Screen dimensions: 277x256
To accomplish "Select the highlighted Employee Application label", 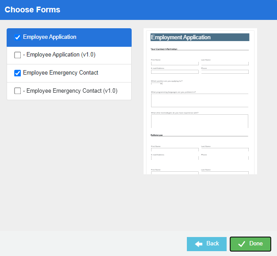I will 49,37.
